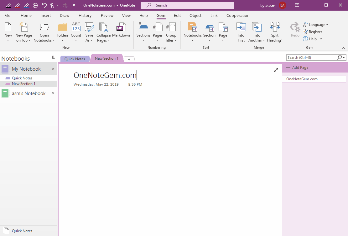Switch to the Insert ribbon tab
This screenshot has height=236, width=348.
tap(45, 16)
